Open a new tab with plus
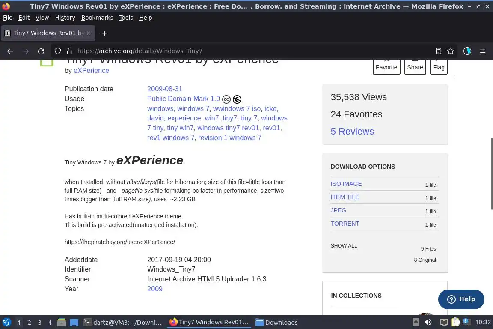Screen dimensions: 493x329 (x=105, y=33)
